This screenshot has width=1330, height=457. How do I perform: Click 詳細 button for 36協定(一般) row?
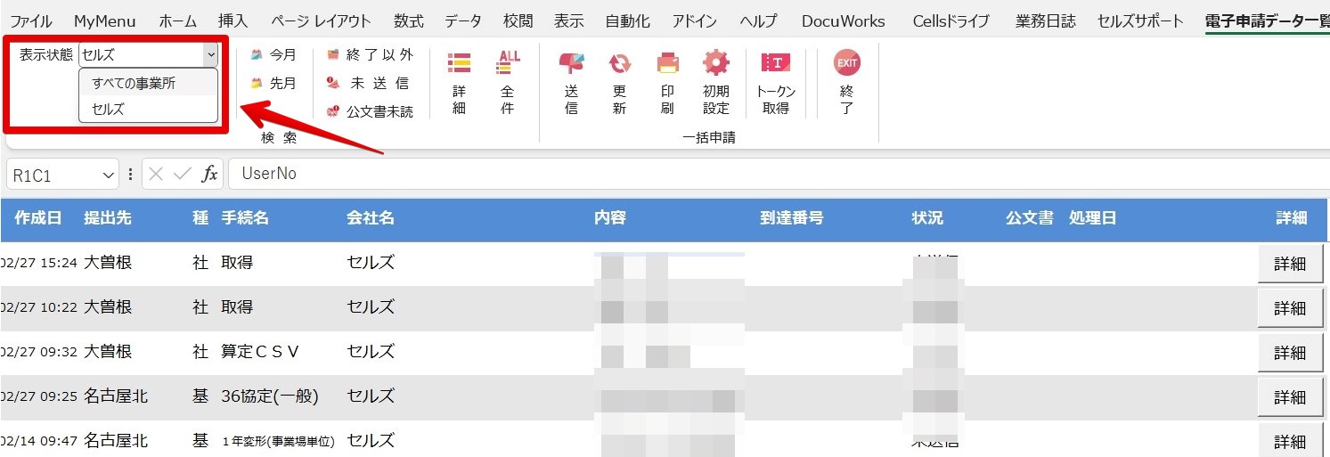coord(1291,397)
